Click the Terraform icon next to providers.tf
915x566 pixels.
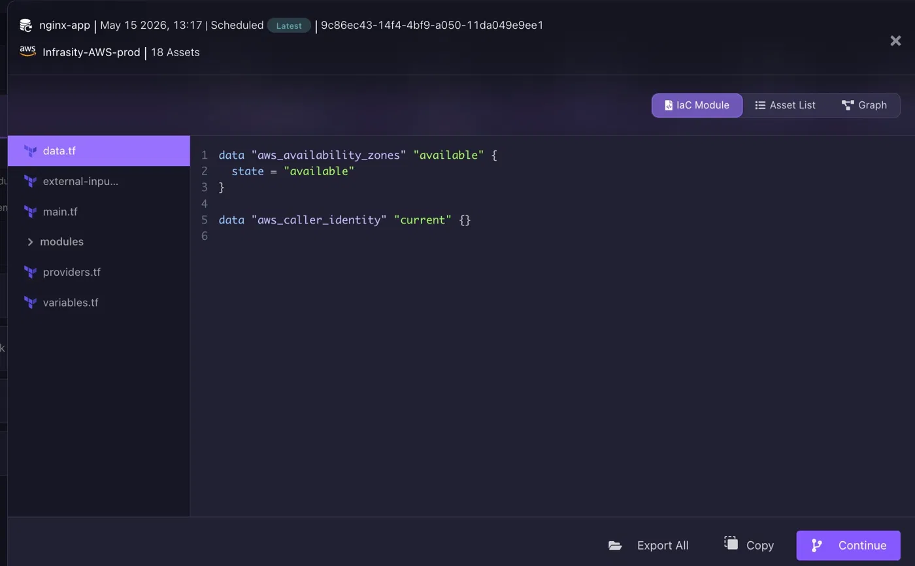pyautogui.click(x=30, y=272)
